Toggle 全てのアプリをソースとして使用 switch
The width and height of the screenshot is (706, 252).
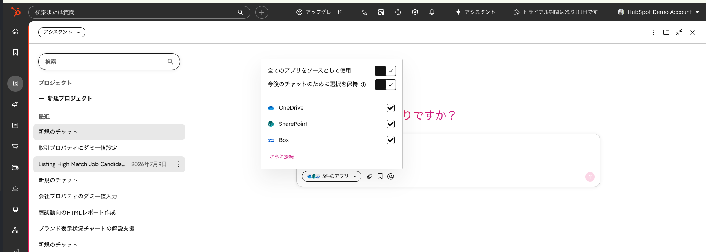(385, 71)
